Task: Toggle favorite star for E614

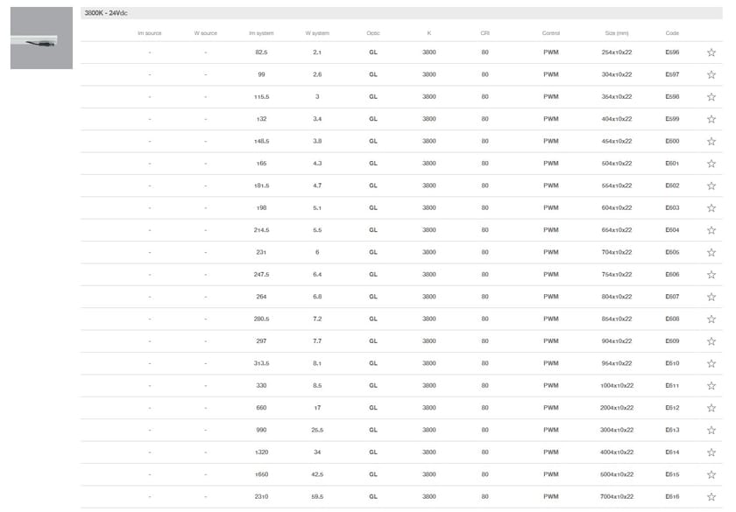Action: 711,452
